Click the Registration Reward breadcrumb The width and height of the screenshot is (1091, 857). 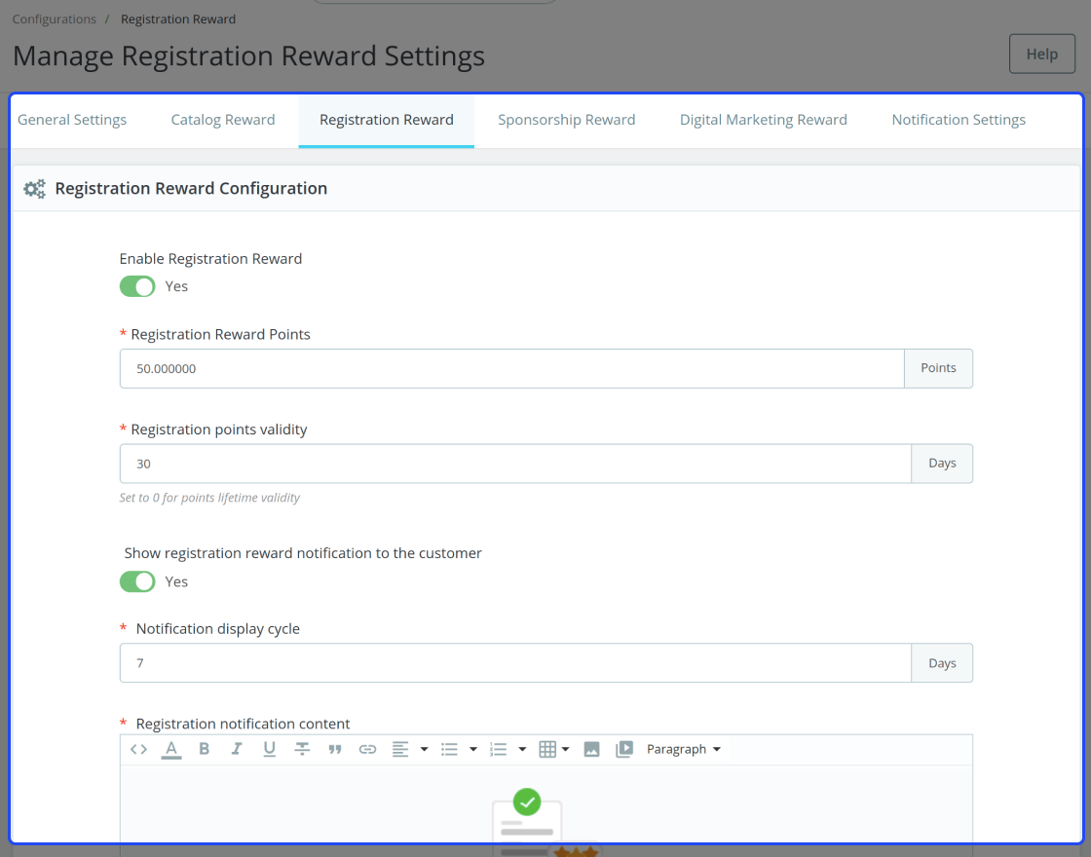click(178, 19)
